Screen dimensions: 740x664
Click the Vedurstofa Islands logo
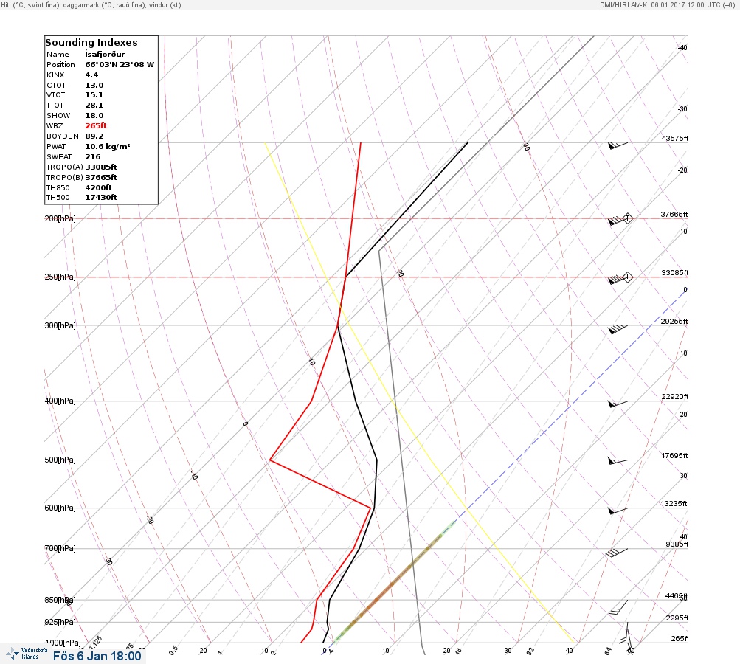click(x=27, y=654)
